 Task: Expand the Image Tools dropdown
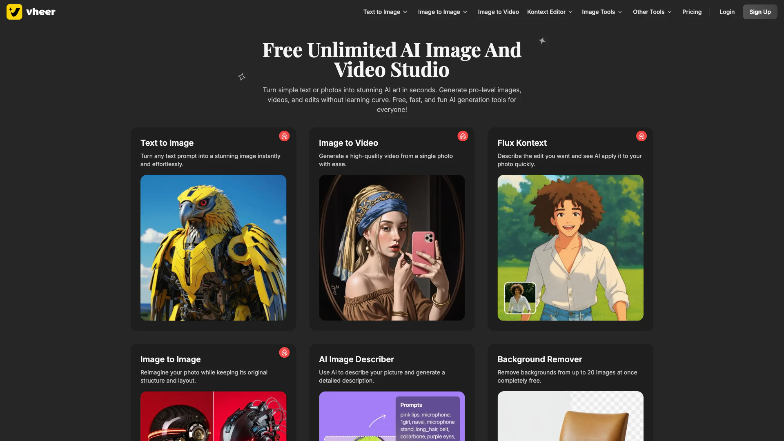pos(601,12)
